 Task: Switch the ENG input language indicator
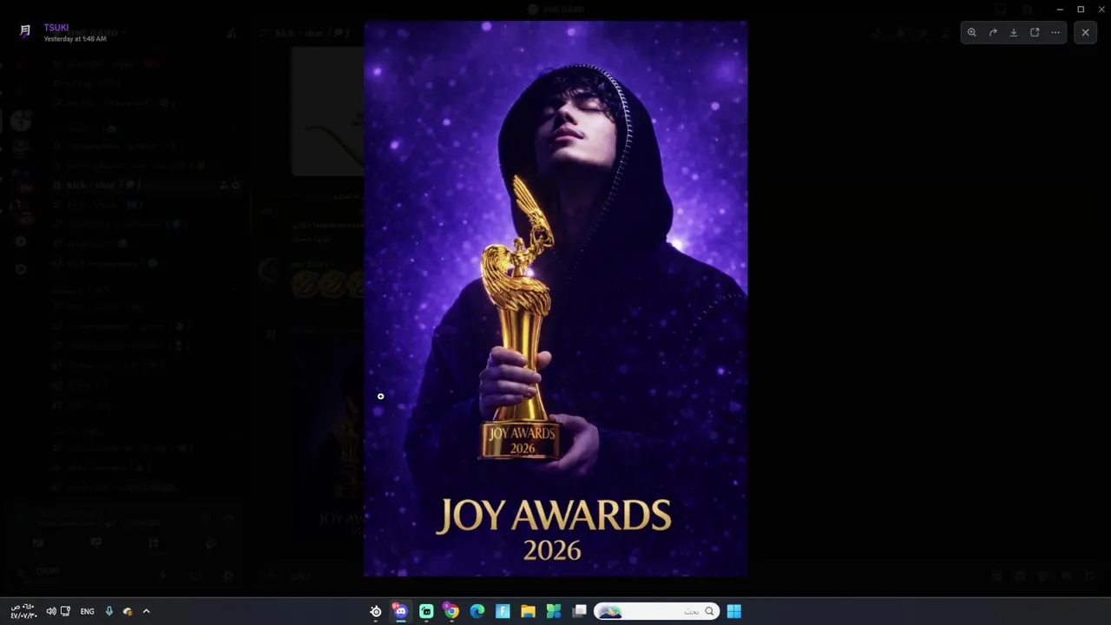tap(87, 611)
